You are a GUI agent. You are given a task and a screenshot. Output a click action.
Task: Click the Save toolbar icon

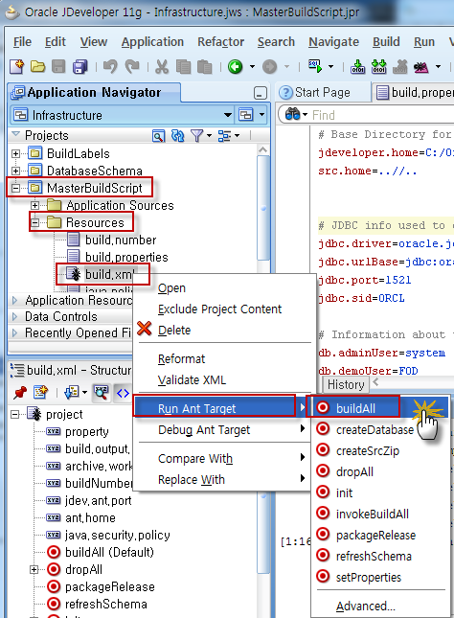coord(58,67)
